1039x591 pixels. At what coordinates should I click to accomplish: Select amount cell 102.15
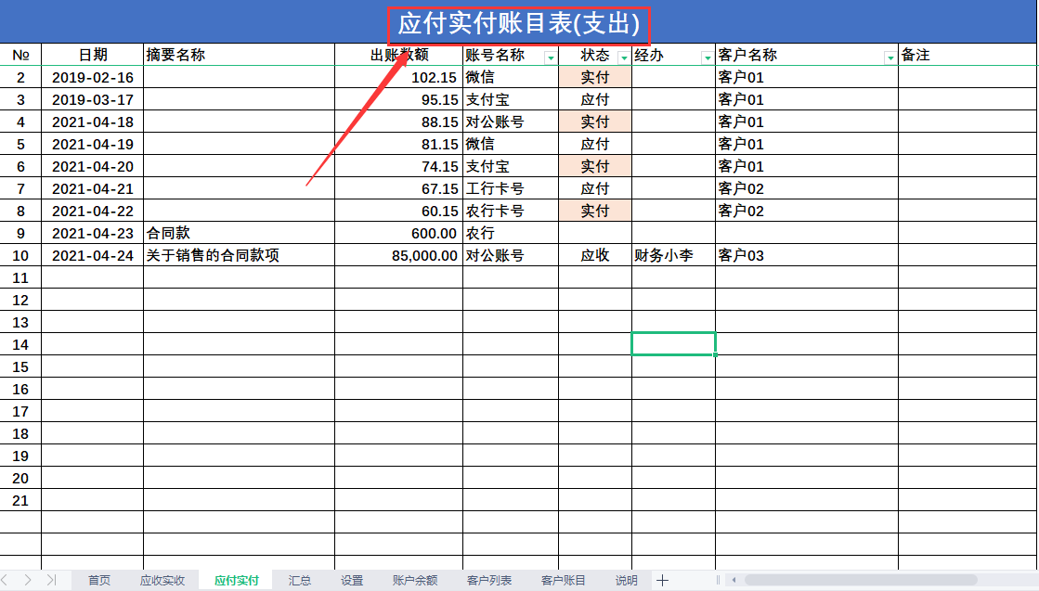[x=399, y=77]
